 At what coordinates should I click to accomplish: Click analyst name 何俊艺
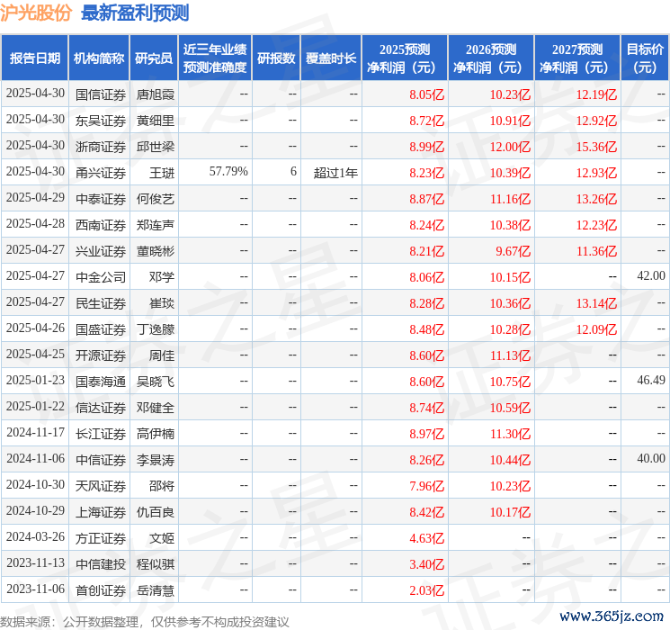point(155,199)
